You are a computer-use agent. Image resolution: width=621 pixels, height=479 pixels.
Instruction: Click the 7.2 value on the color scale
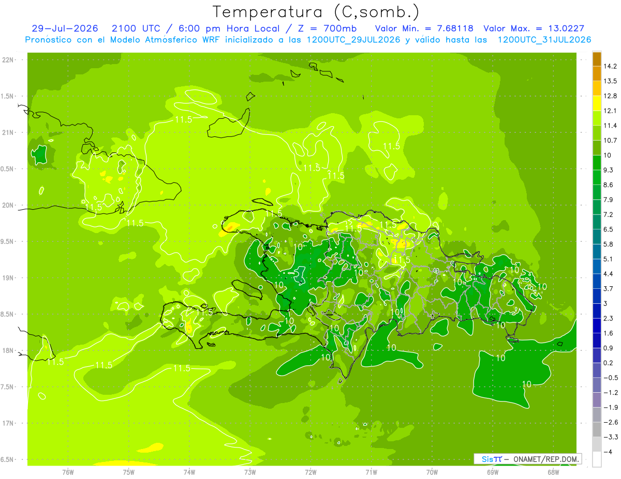[609, 214]
